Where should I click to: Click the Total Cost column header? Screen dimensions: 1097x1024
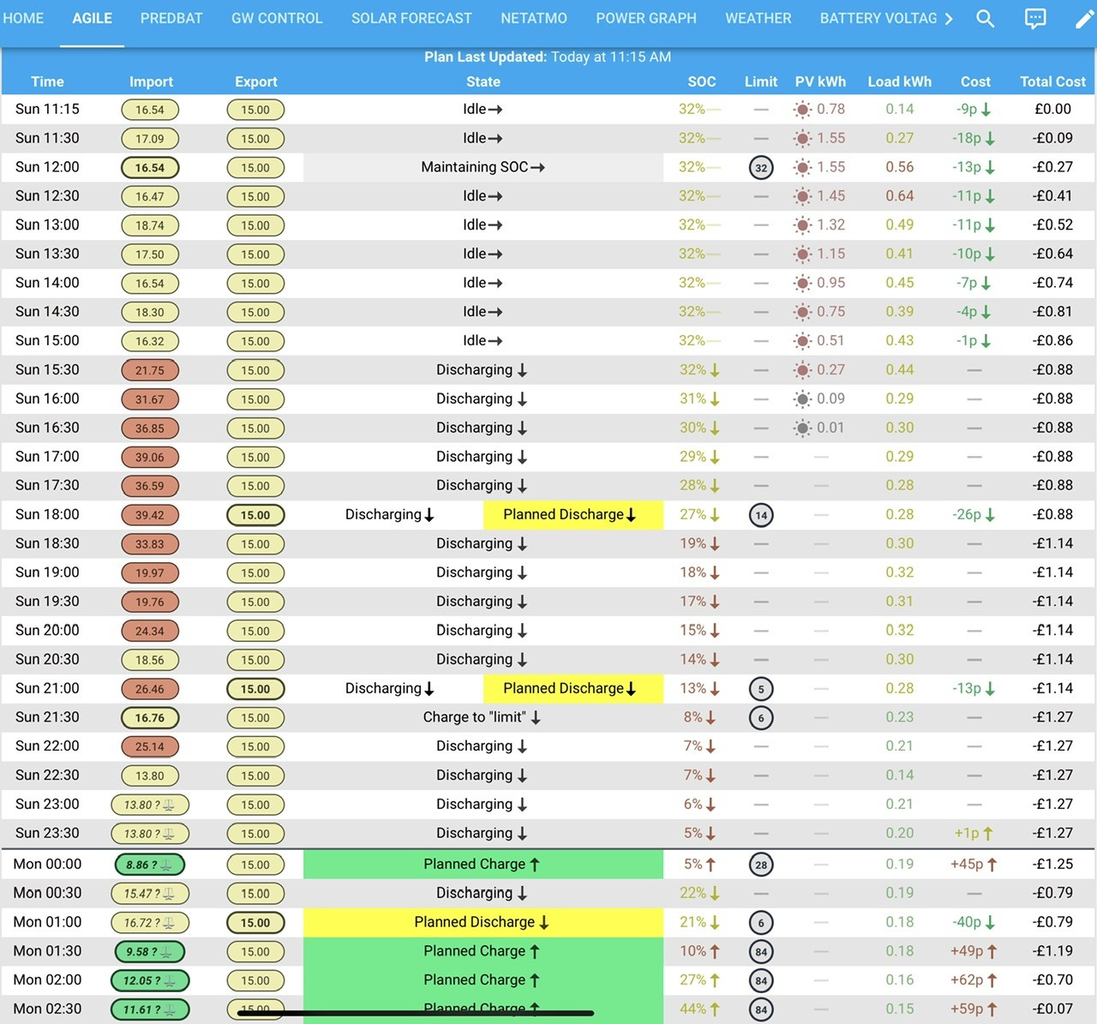pos(1052,81)
